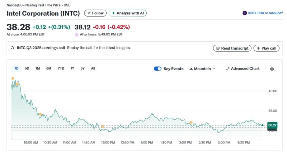This screenshot has width=287, height=152.
Task: Click the replay icon beside INTC Q3 2025
Action: click(13, 48)
